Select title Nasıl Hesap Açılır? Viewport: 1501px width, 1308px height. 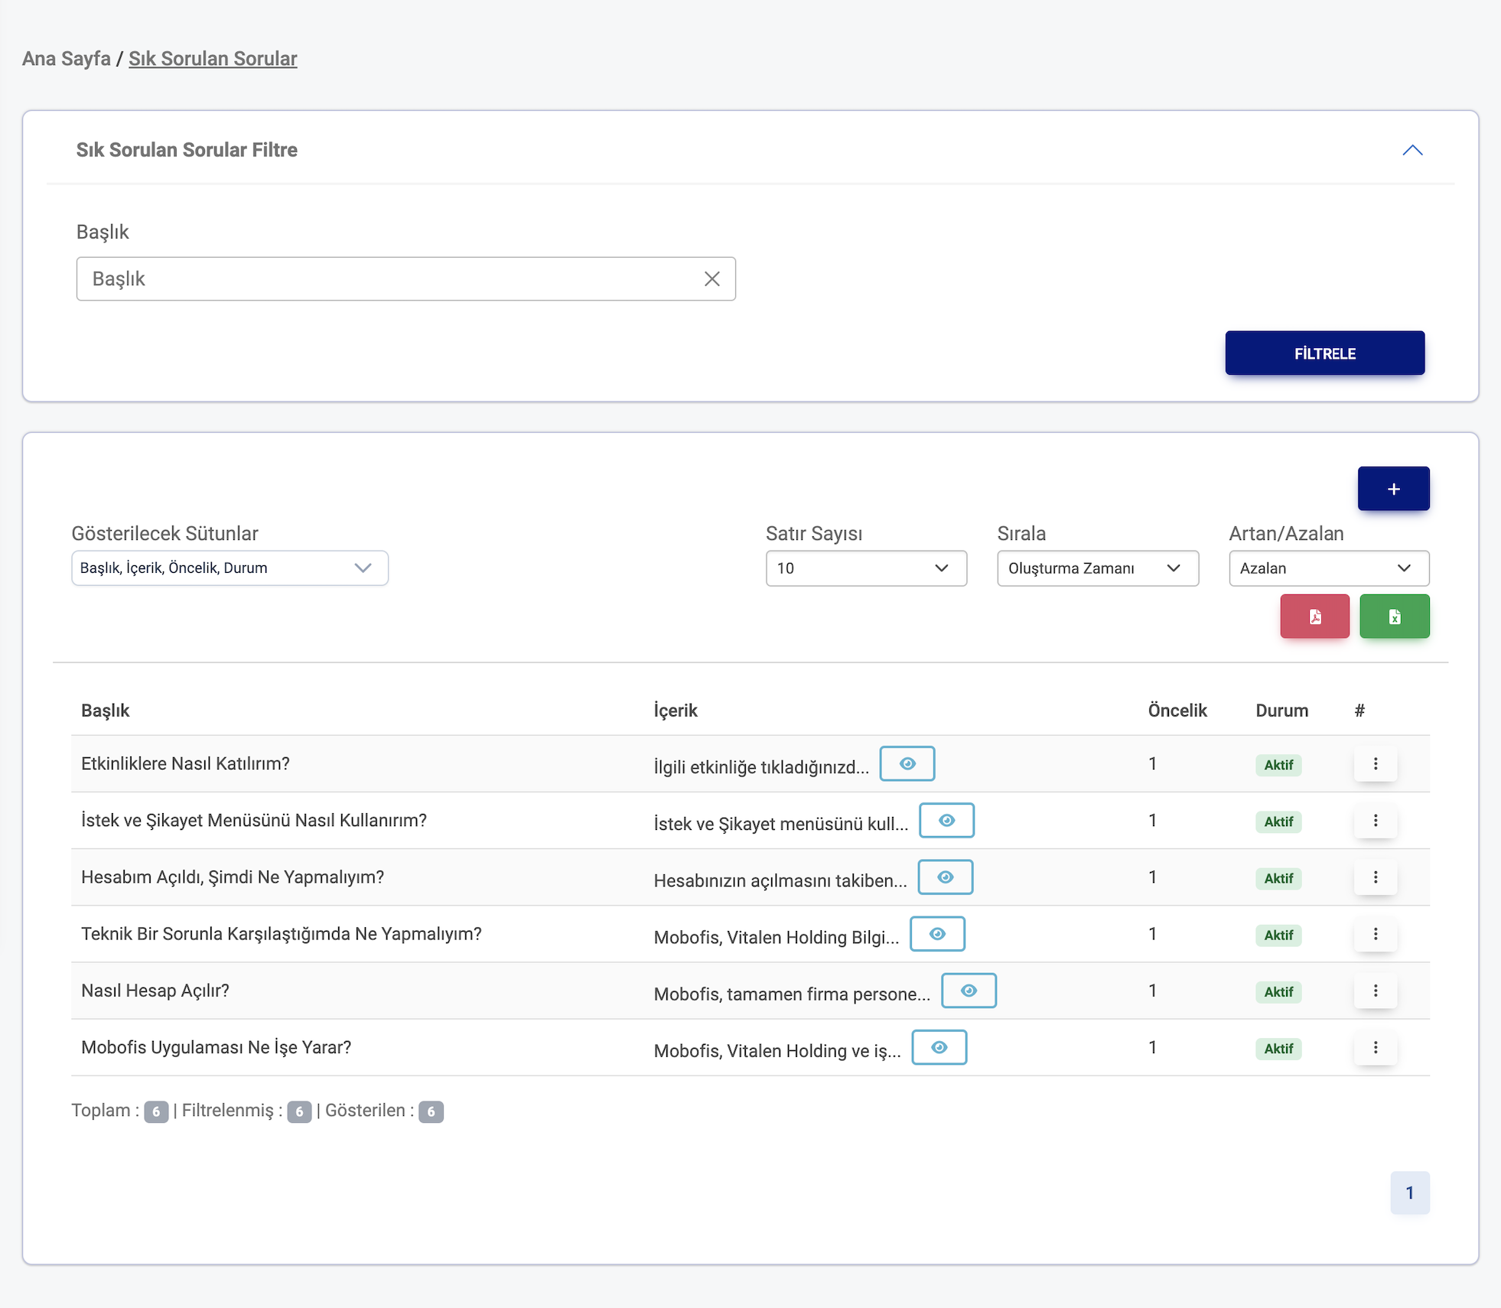click(x=155, y=991)
